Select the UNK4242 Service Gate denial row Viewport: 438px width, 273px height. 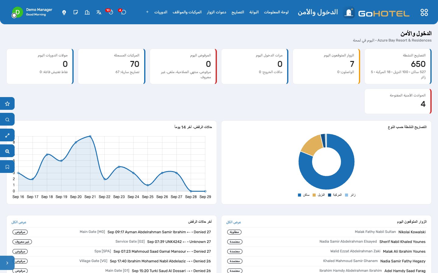click(112, 242)
